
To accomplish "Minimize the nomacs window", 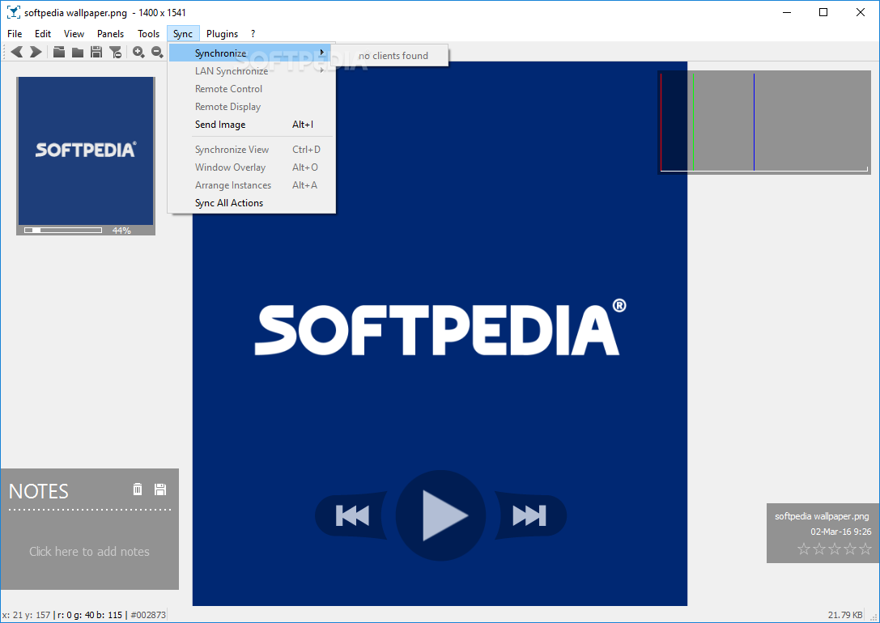I will click(x=787, y=12).
